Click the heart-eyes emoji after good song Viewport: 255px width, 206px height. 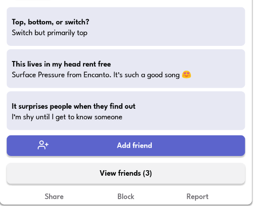coord(186,75)
